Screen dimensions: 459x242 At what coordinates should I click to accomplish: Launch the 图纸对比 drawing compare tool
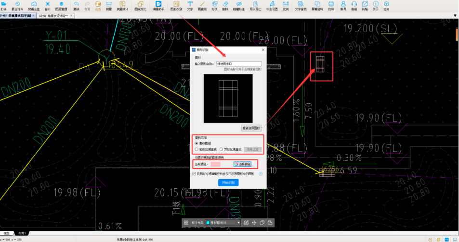tap(140, 6)
